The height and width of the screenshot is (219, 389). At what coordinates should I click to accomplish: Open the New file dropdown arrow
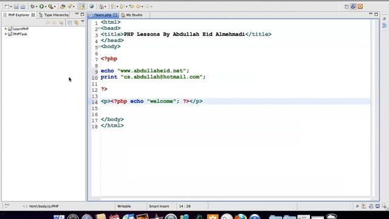(11, 7)
